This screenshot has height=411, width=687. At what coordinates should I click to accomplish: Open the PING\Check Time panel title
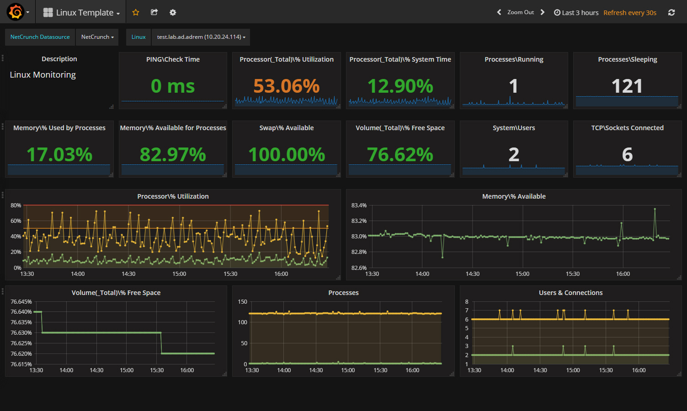click(173, 59)
